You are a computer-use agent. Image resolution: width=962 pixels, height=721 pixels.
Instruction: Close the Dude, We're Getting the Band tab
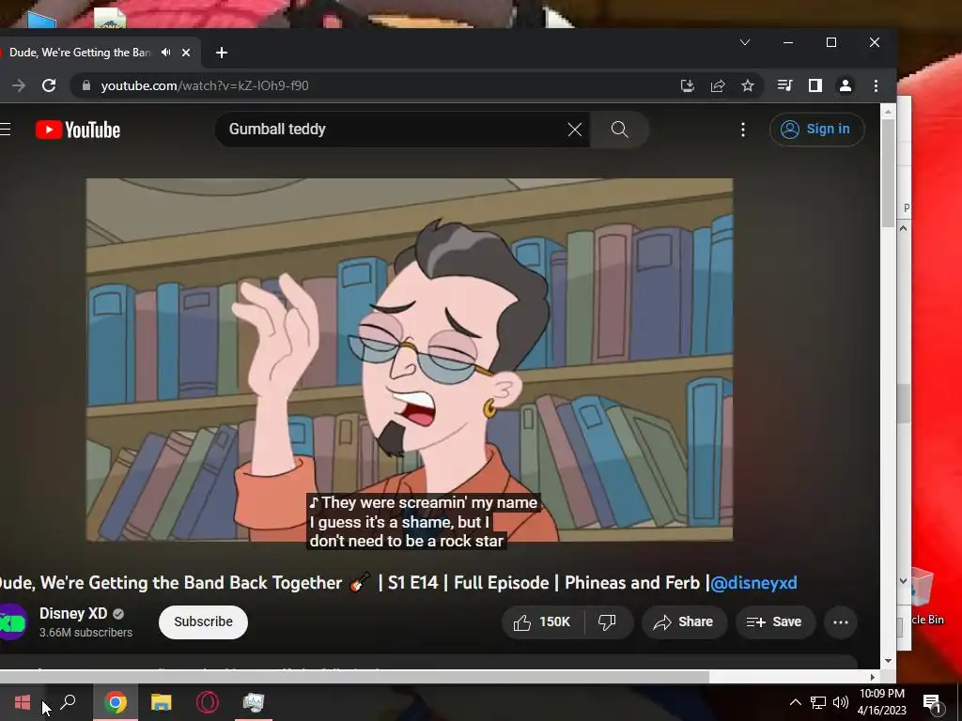coord(186,53)
